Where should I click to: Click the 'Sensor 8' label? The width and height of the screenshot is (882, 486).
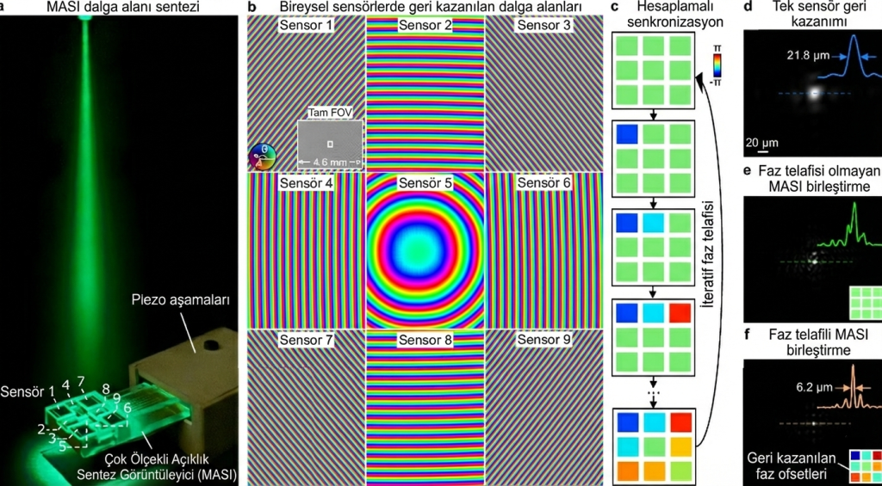tap(425, 341)
